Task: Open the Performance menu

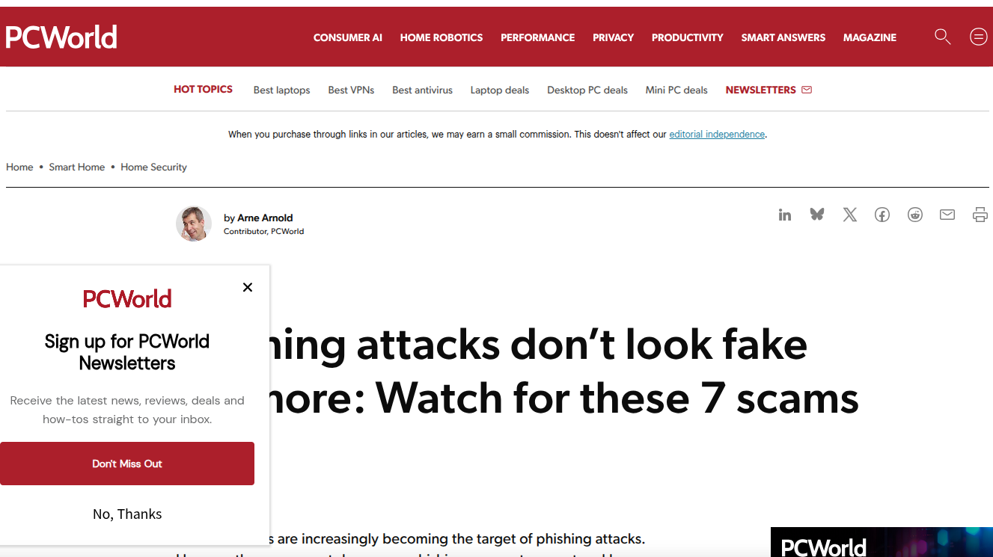Action: pos(538,37)
